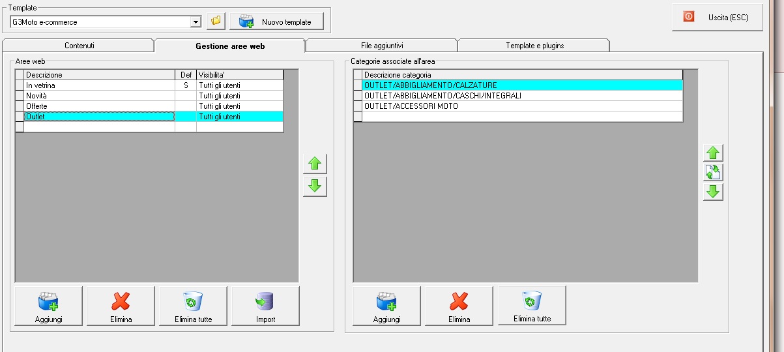This screenshot has width=784, height=352.
Task: Select the Gestione aree web tab
Action: pyautogui.click(x=230, y=46)
